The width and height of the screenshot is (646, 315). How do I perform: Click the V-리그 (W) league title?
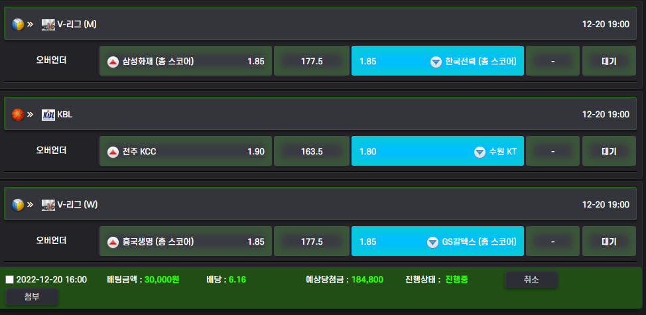tap(78, 205)
